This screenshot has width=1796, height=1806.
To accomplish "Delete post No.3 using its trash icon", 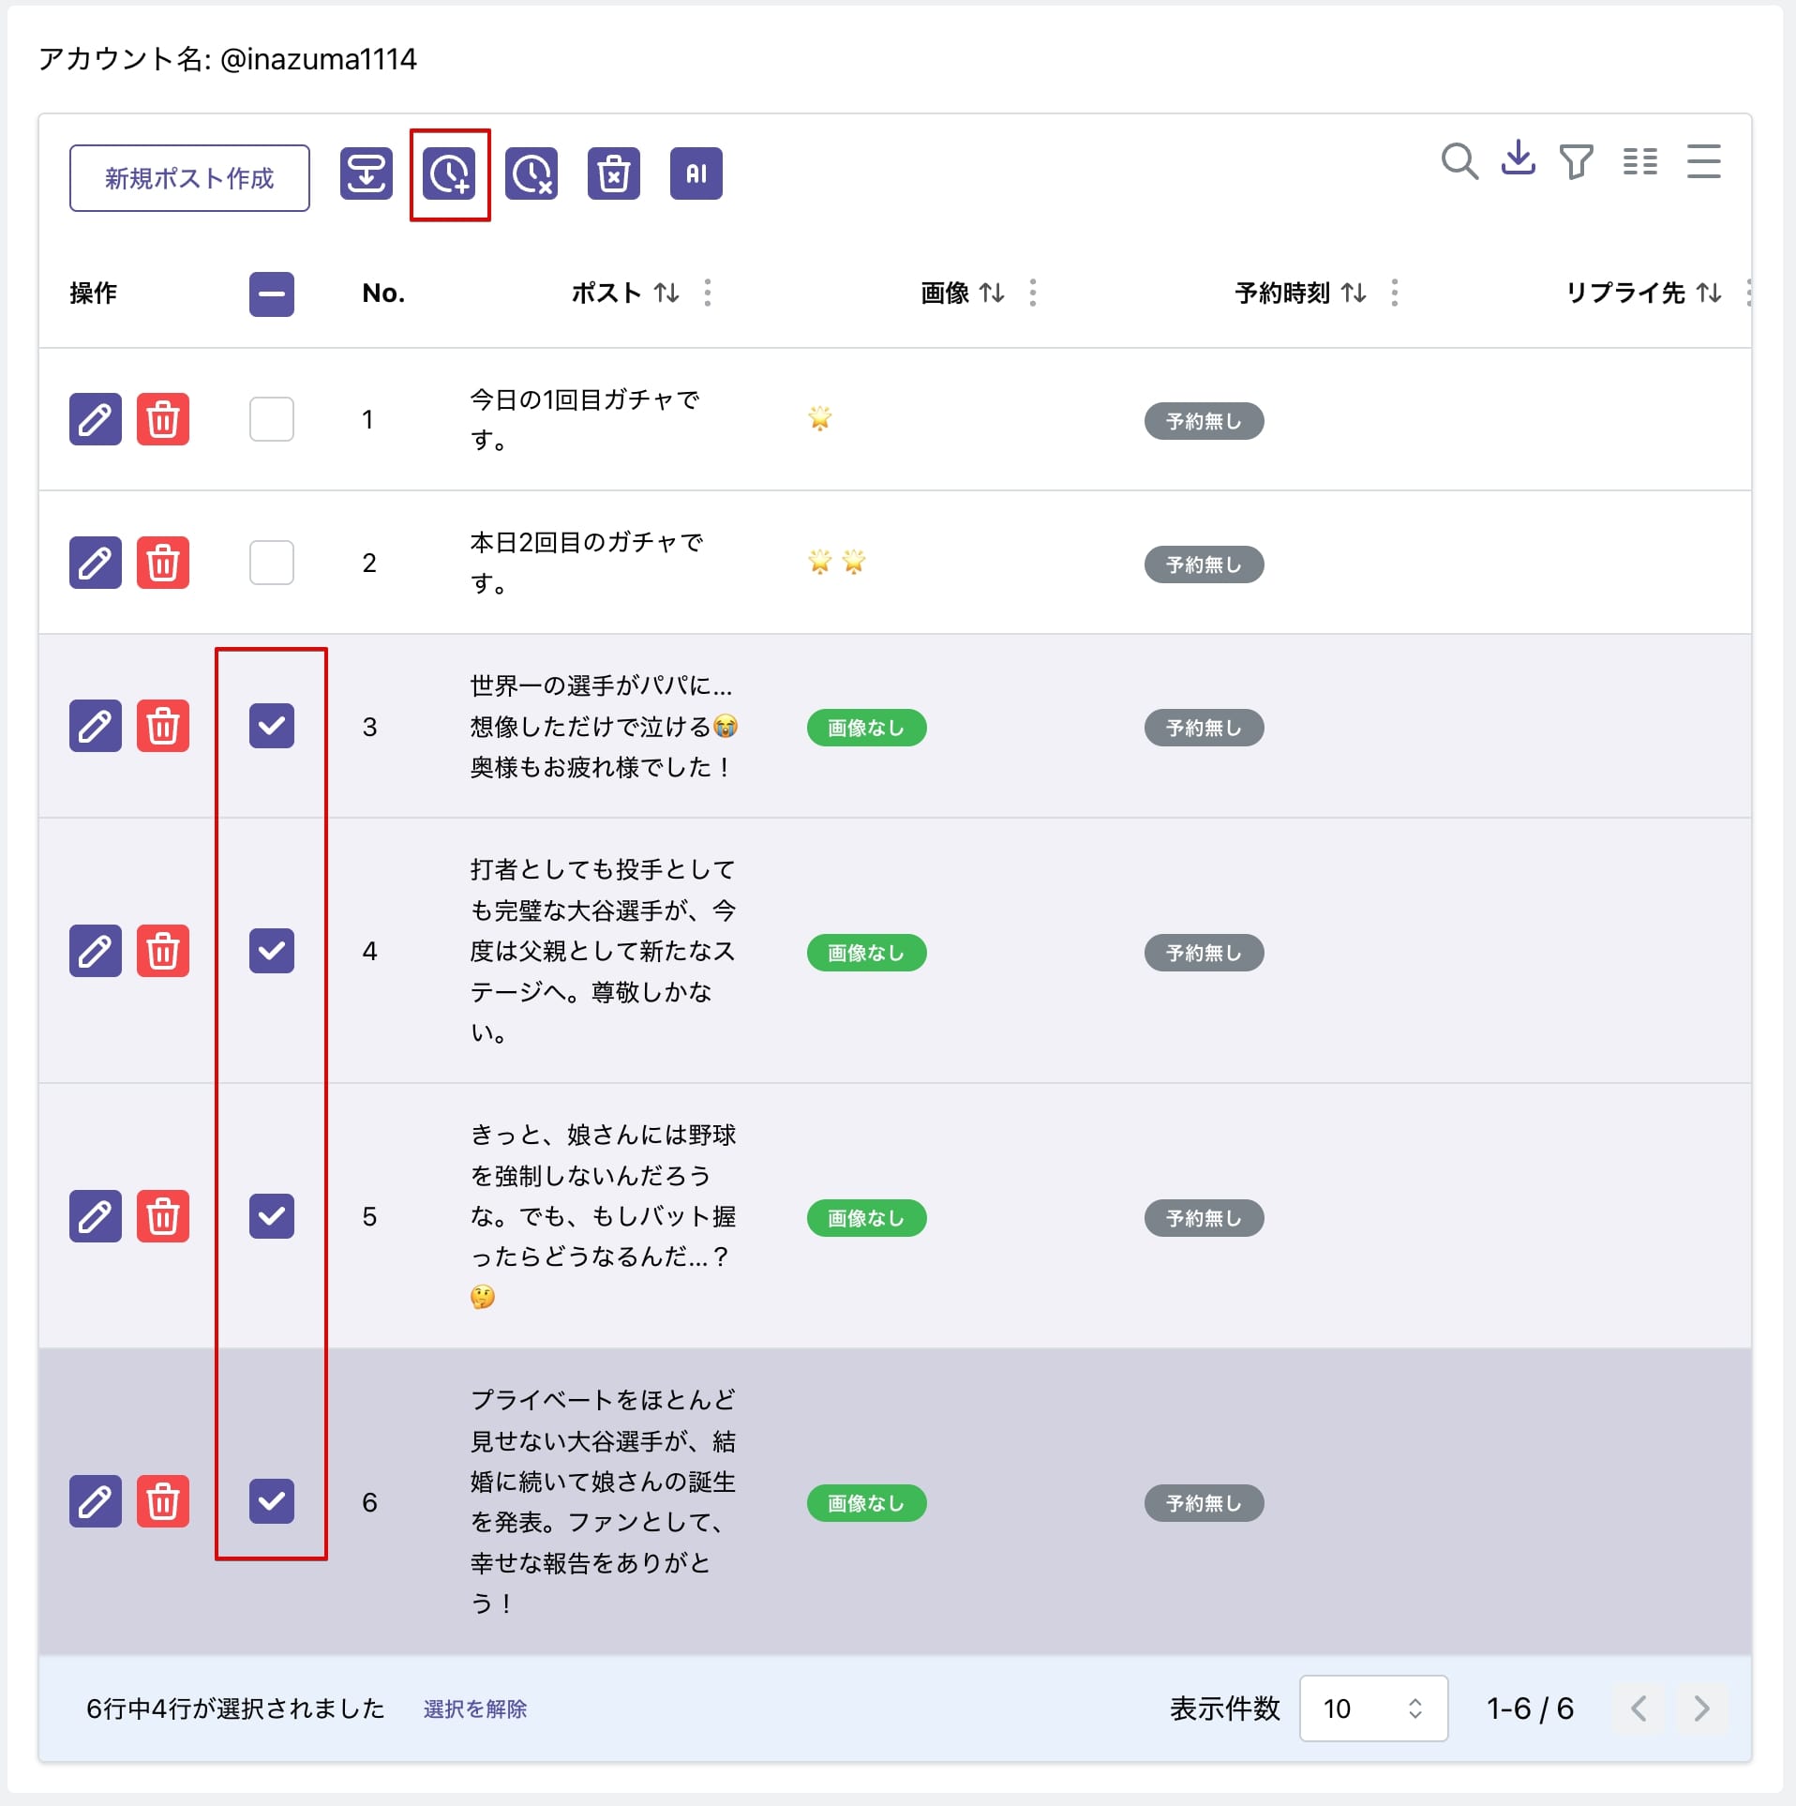I will tap(164, 726).
